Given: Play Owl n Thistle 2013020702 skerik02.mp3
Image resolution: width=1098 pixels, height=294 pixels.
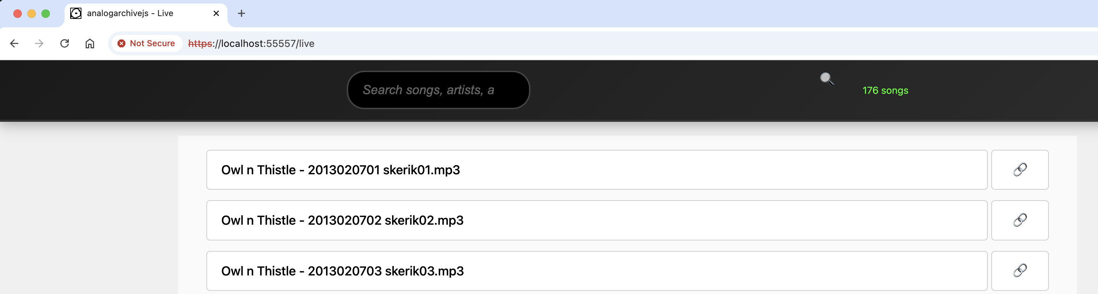Looking at the screenshot, I should [x=596, y=220].
